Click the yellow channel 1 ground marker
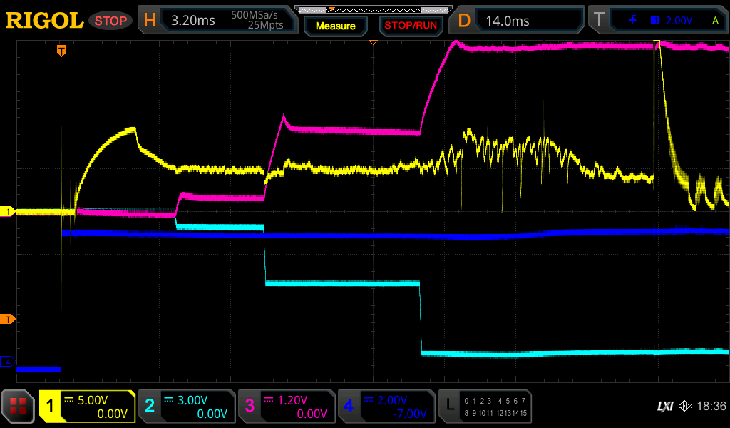 (9, 212)
